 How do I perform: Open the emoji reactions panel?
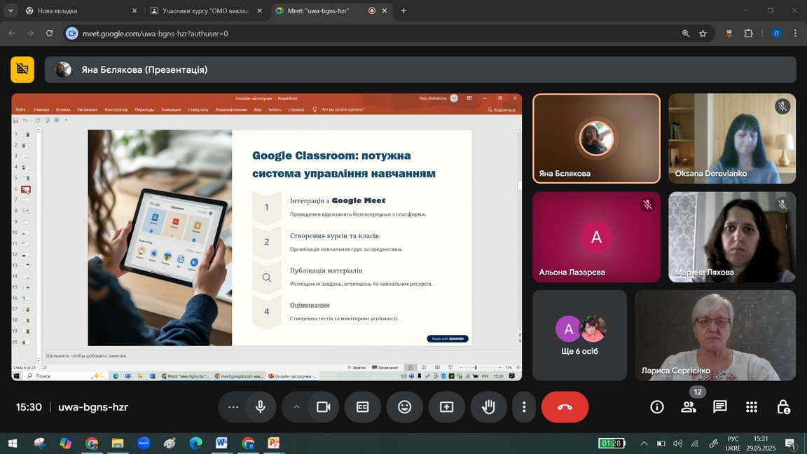(404, 406)
